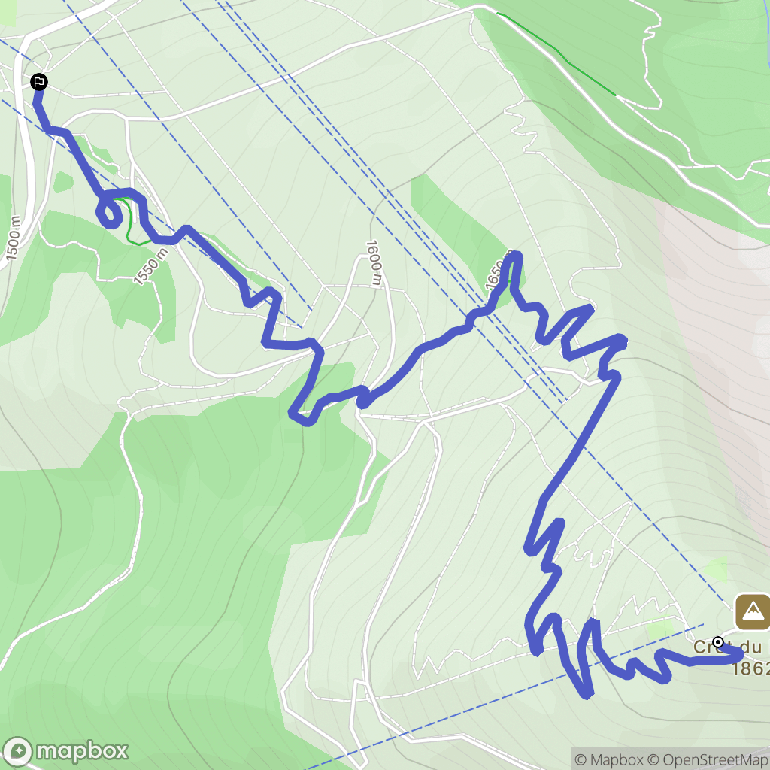Image resolution: width=770 pixels, height=770 pixels.
Task: Click the route's peak near the 1650 label
Action: pyautogui.click(x=514, y=256)
